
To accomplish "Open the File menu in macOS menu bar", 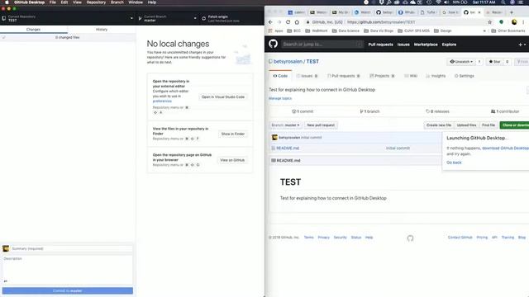I will pyautogui.click(x=53, y=2).
